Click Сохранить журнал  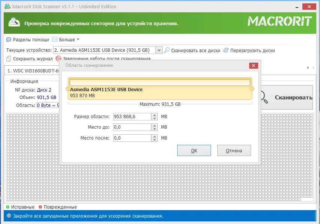[33, 59]
